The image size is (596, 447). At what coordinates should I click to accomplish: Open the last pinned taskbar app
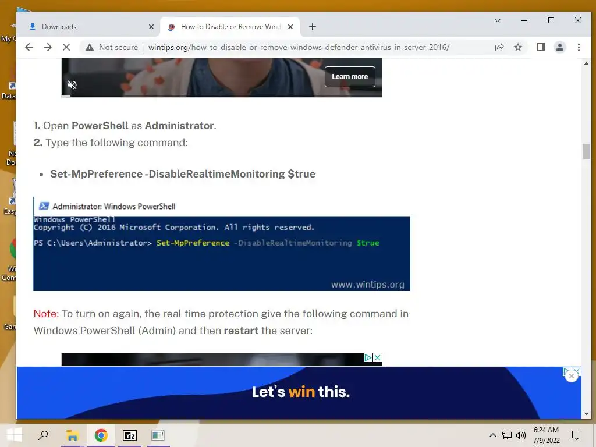click(158, 435)
